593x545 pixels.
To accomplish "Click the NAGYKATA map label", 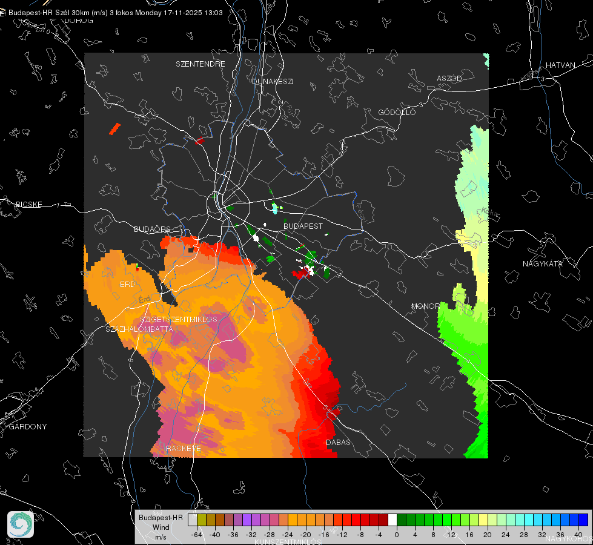I will pos(543,264).
